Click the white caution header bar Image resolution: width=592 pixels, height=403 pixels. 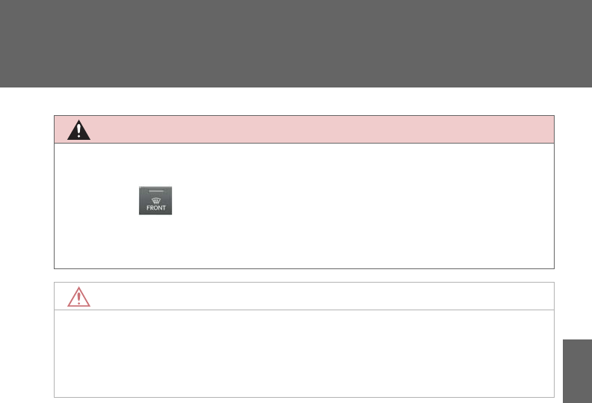[x=304, y=296]
